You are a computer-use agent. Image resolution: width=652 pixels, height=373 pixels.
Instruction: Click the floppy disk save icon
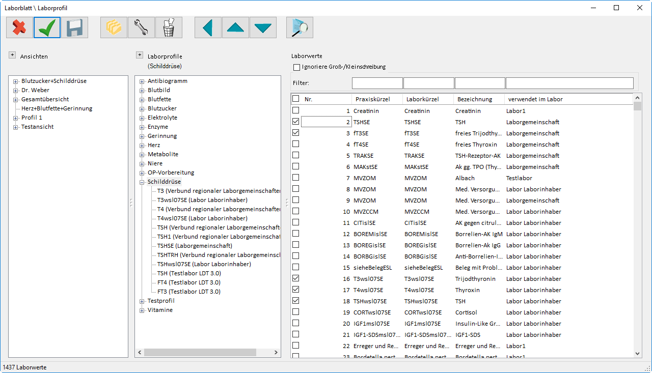pos(74,27)
